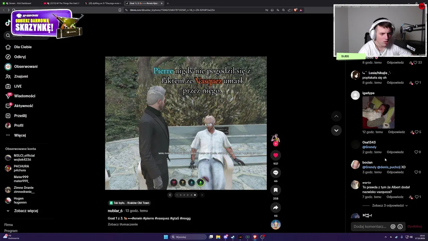Click the carousel page indicator dots
This screenshot has width=428, height=241.
click(186, 195)
